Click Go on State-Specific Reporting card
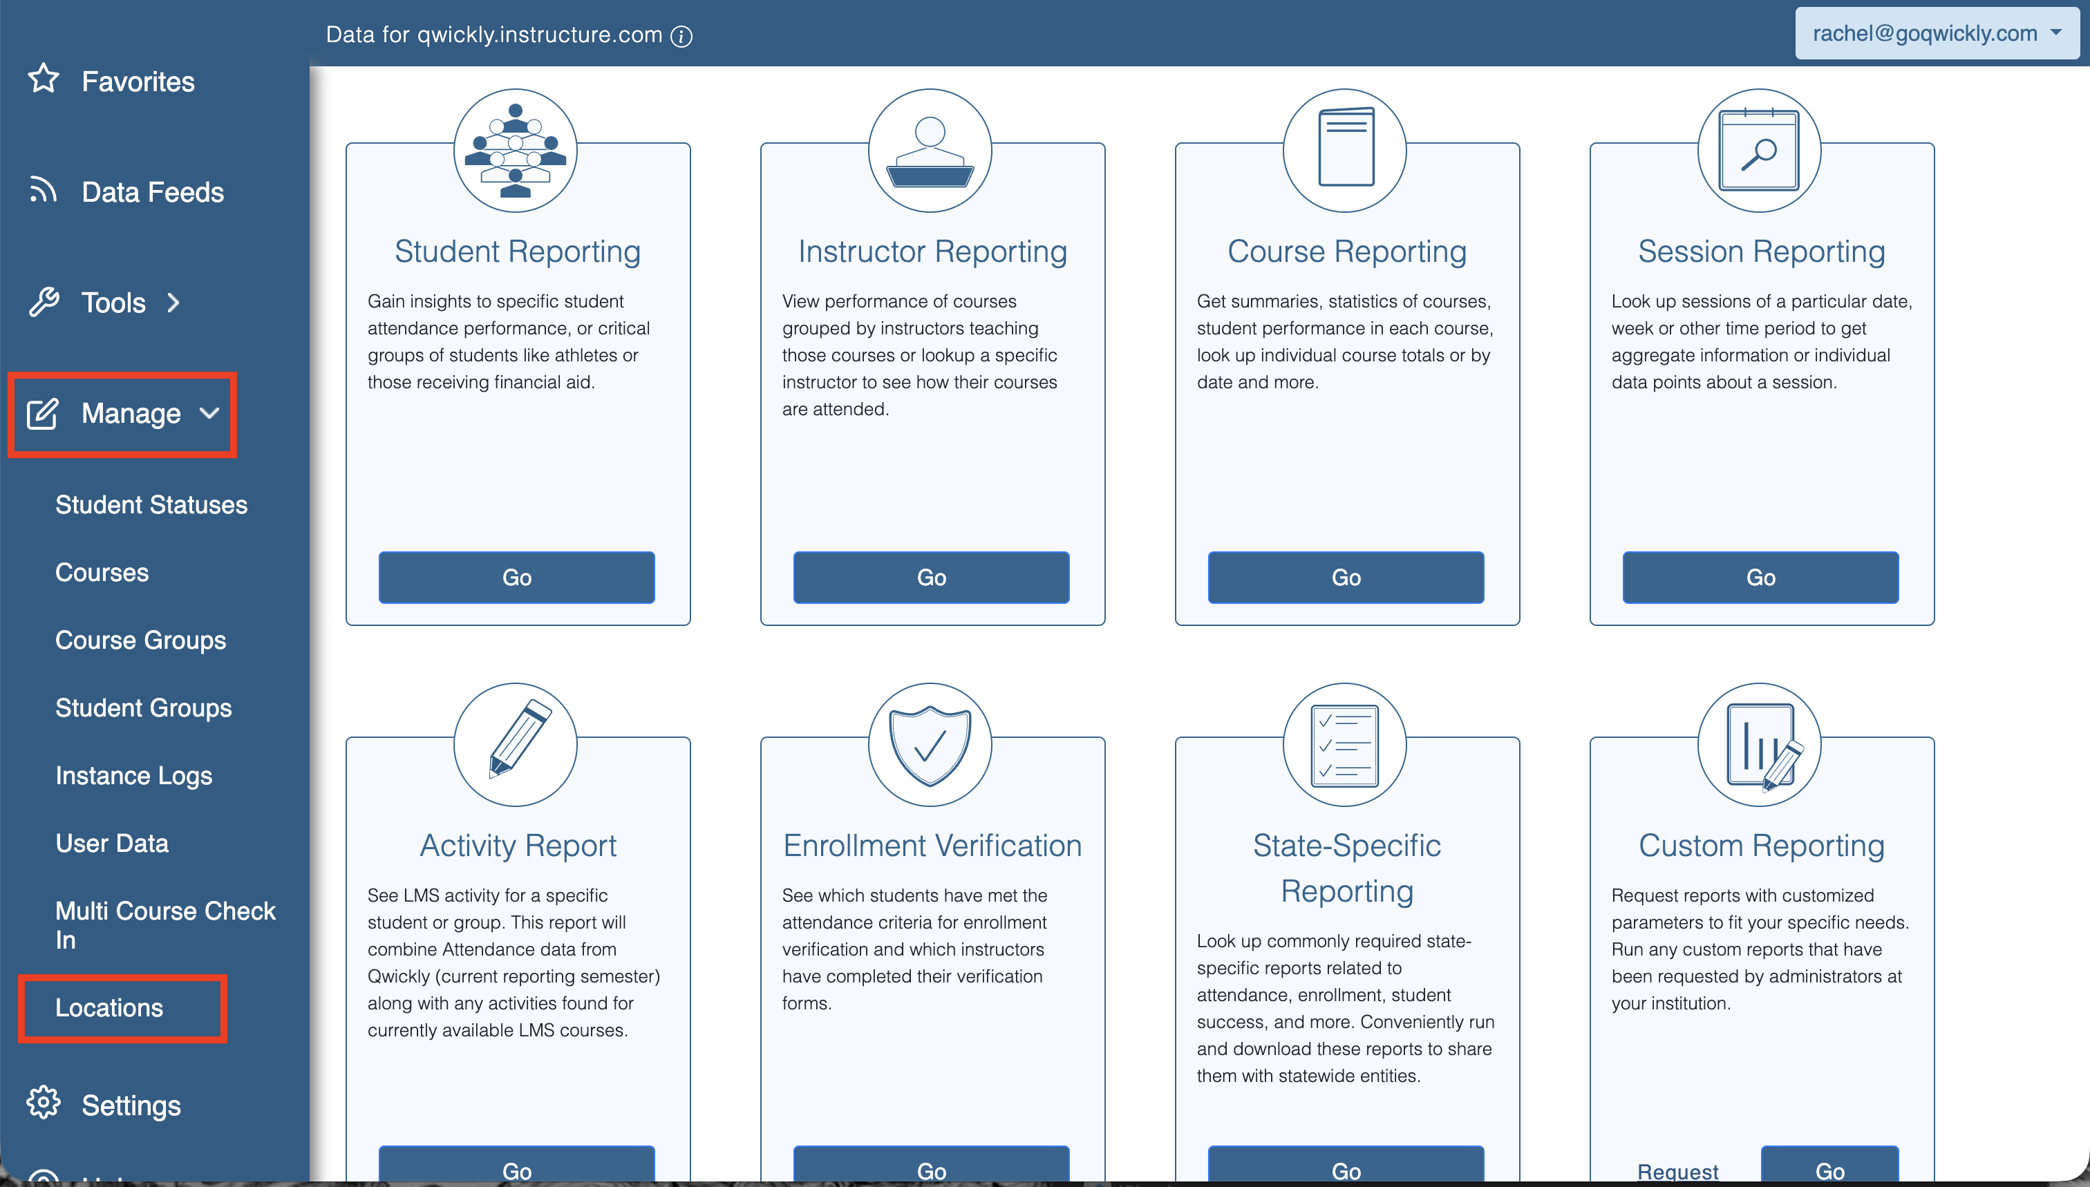The width and height of the screenshot is (2090, 1187). (x=1346, y=1166)
